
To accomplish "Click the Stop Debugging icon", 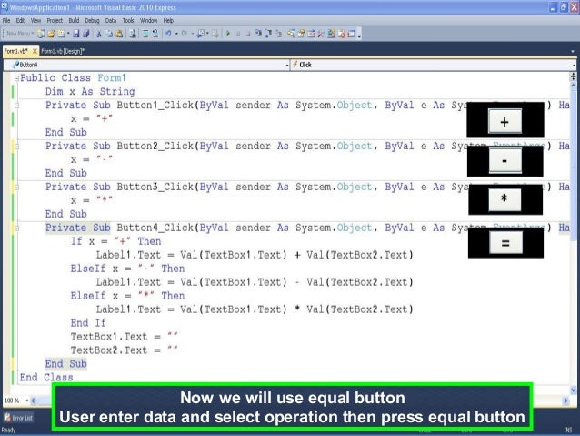I will click(248, 34).
